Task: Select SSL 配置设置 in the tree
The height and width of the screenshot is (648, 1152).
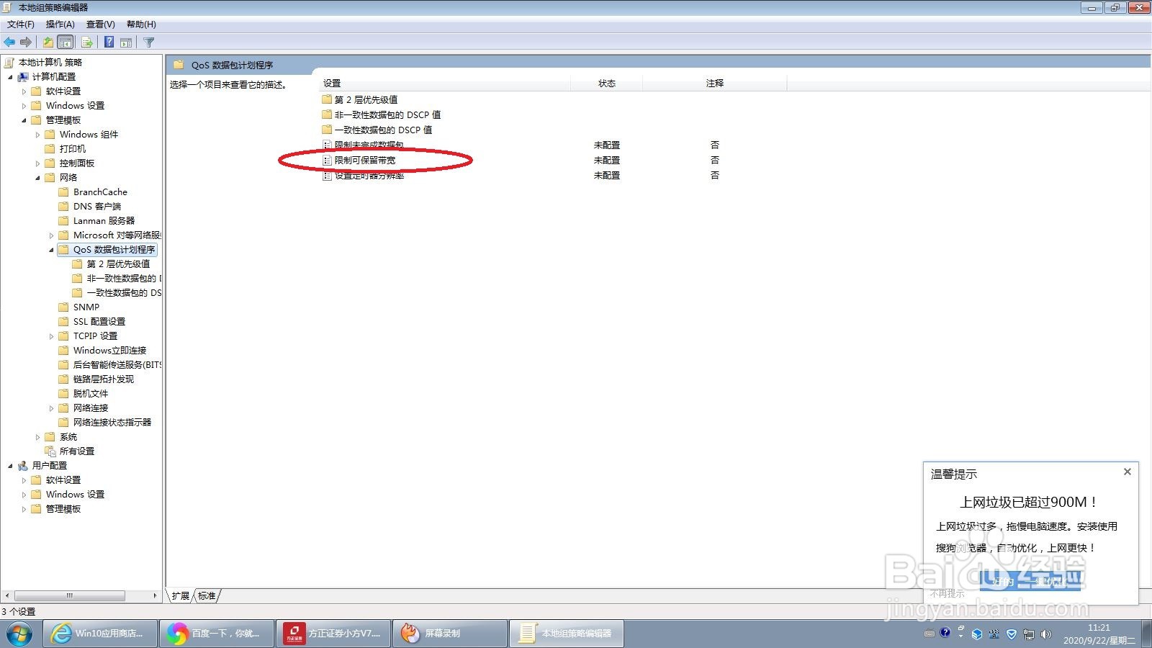Action: [99, 322]
